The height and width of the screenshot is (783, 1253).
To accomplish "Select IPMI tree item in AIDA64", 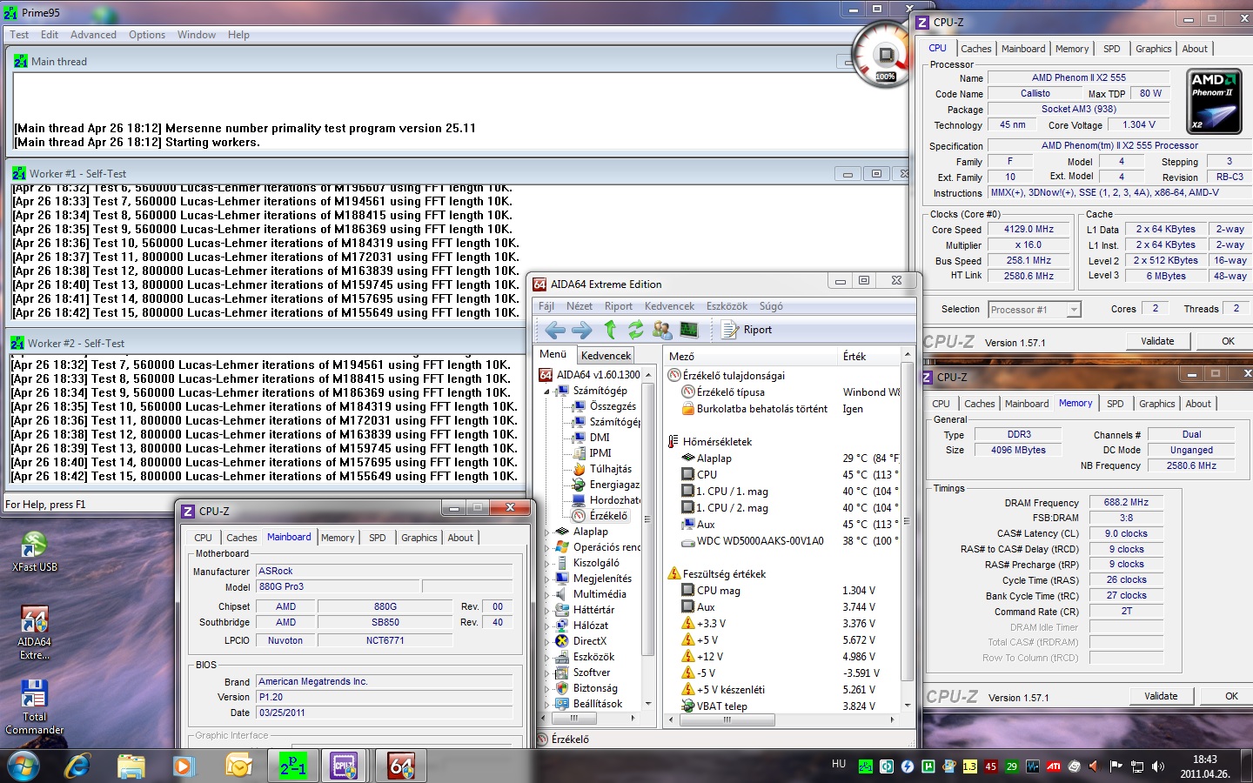I will [600, 453].
